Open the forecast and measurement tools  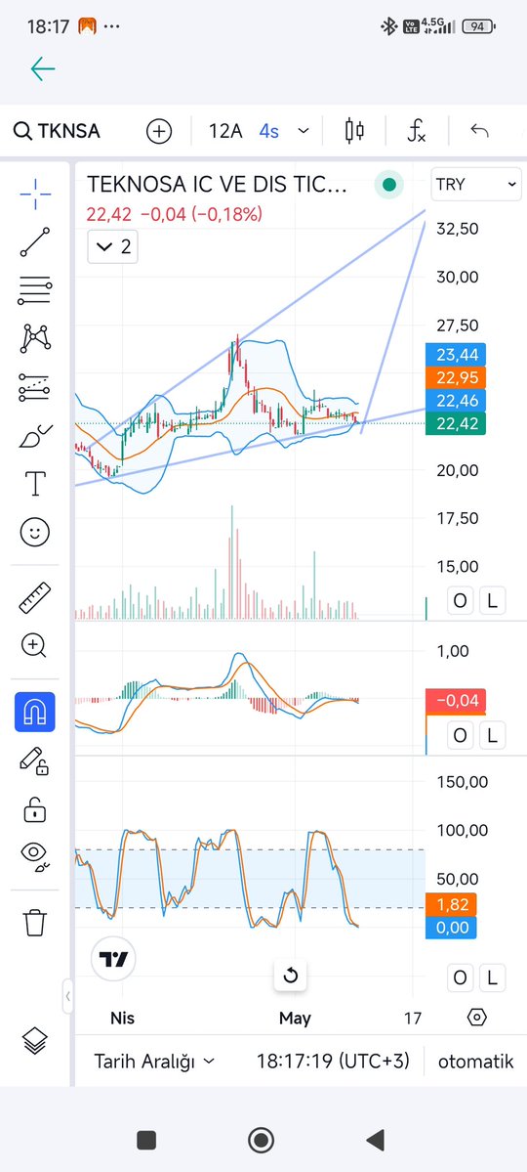pyautogui.click(x=35, y=386)
